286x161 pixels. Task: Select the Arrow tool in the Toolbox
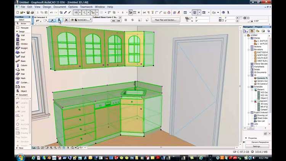coord(22,23)
